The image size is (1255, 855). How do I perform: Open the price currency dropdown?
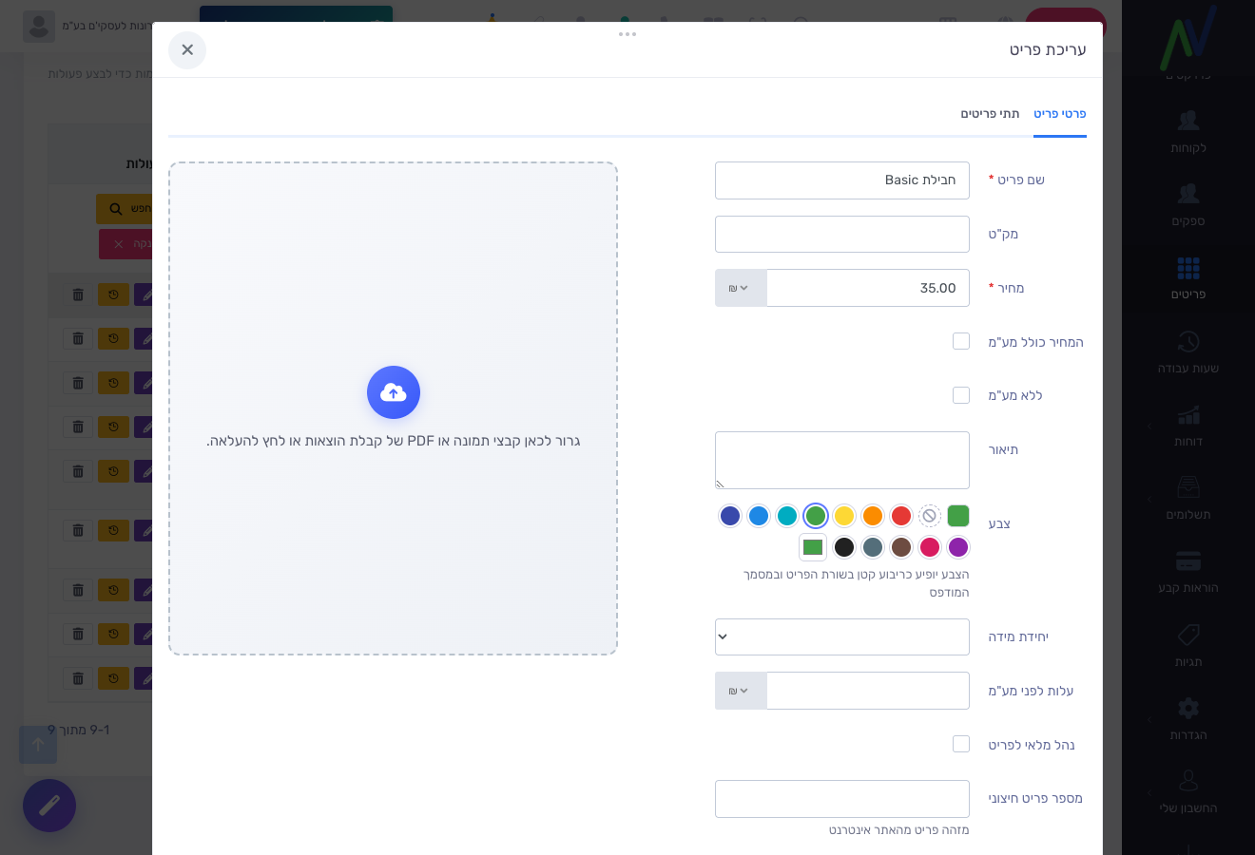pyautogui.click(x=741, y=288)
